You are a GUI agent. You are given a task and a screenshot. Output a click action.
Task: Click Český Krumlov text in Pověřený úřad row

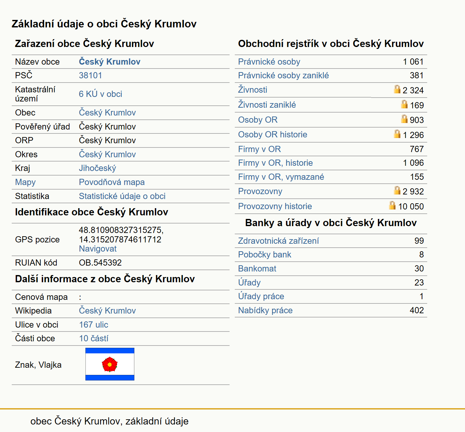107,127
